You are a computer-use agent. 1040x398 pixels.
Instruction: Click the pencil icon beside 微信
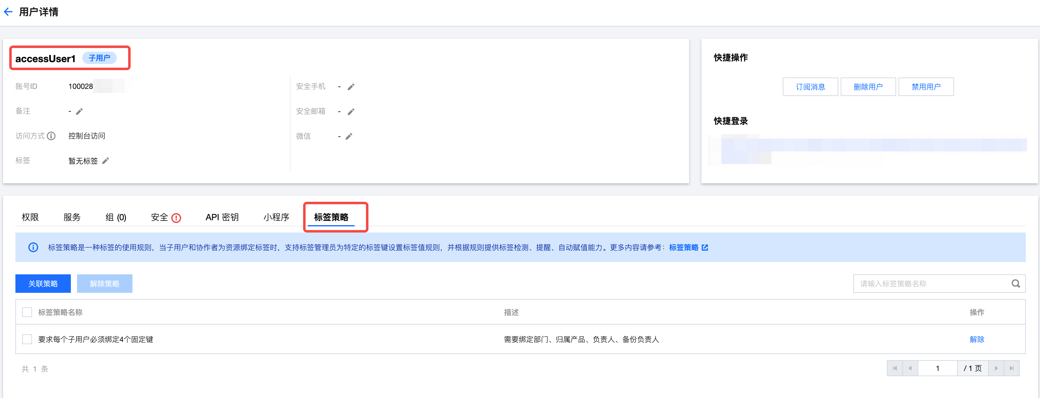tap(349, 136)
